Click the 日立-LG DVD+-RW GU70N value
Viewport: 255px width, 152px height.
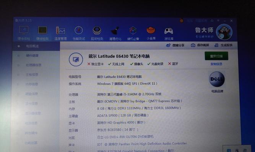125,137
